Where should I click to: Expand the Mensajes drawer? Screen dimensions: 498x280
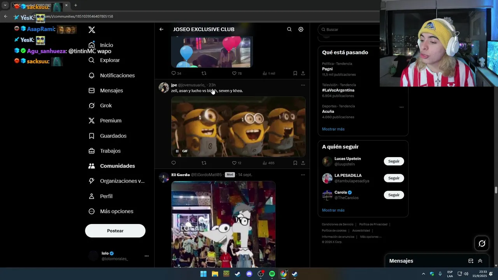pyautogui.click(x=480, y=261)
